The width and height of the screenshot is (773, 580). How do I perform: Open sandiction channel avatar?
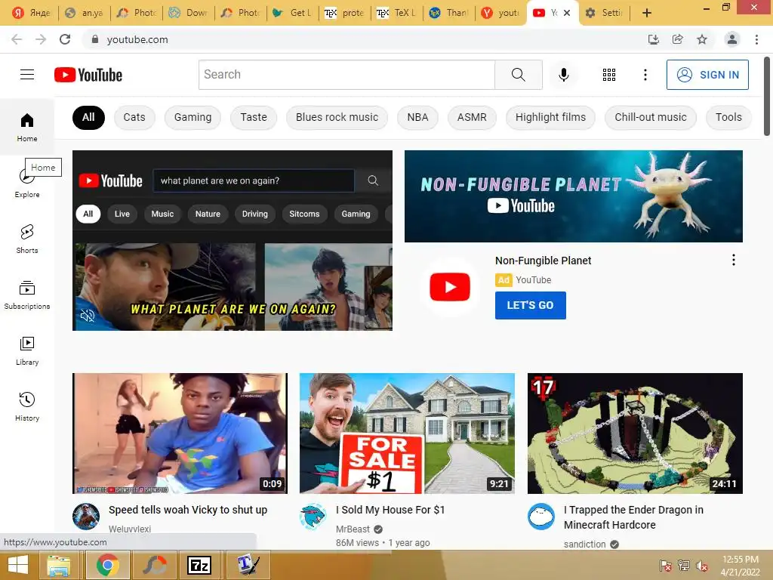click(x=540, y=517)
